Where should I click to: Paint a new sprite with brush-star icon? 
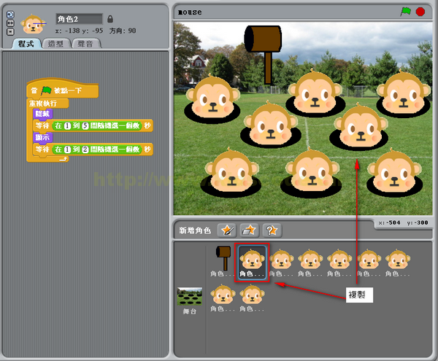[227, 230]
